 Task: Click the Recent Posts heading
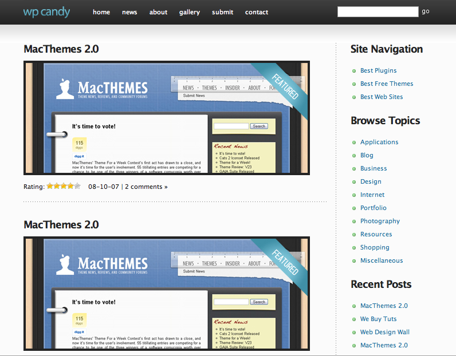381,284
